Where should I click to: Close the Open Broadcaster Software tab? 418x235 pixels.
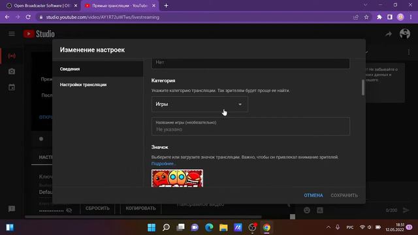click(76, 6)
